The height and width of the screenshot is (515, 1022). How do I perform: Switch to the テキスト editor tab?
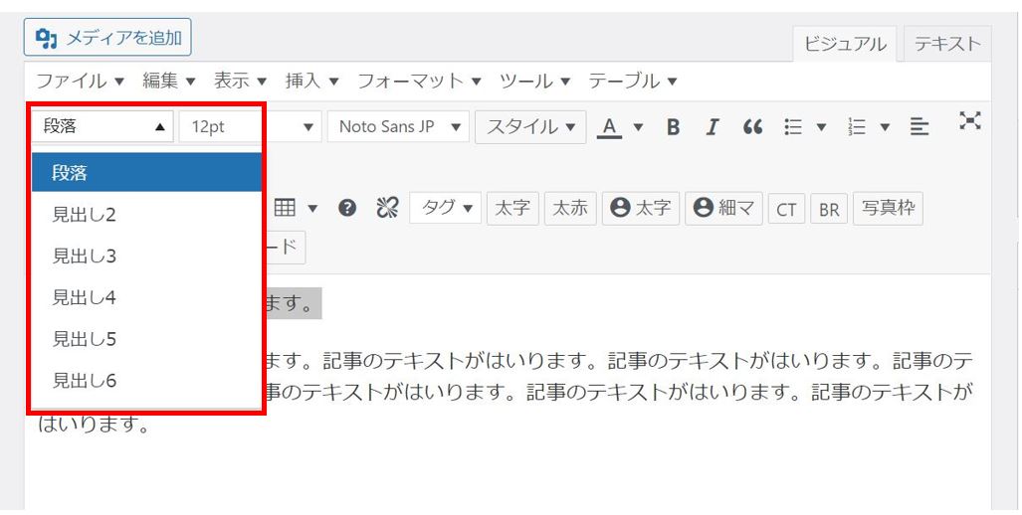point(947,44)
